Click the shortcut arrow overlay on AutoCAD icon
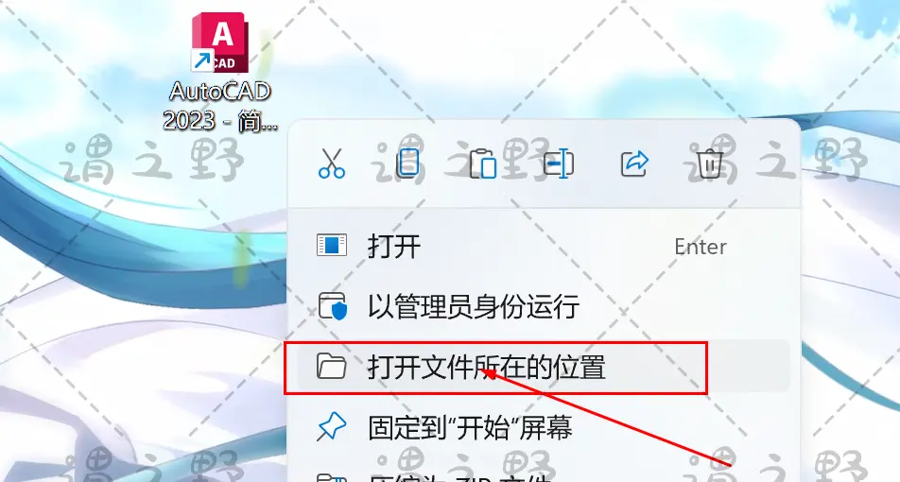The image size is (900, 482). coord(202,60)
